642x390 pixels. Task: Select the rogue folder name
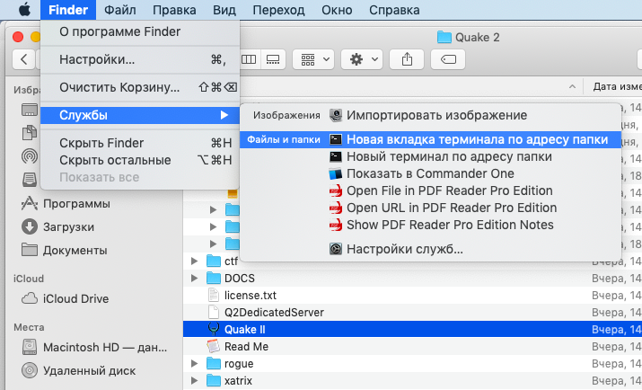click(x=239, y=364)
